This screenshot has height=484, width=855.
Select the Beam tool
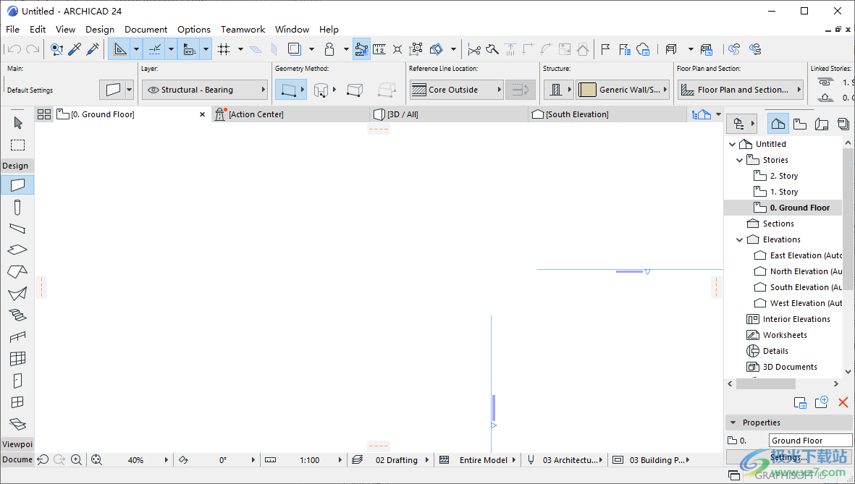[x=17, y=229]
